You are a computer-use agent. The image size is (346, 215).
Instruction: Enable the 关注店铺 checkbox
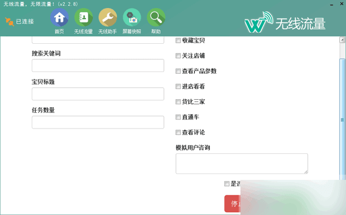coord(178,56)
